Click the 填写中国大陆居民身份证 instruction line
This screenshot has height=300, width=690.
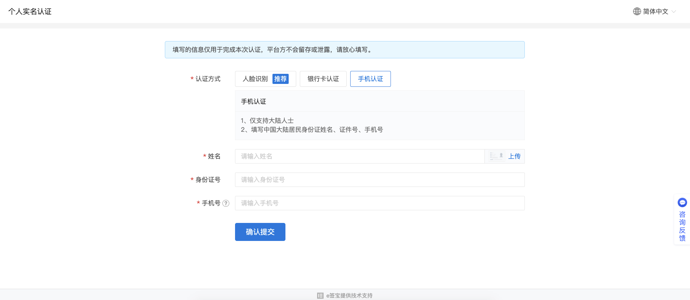coord(312,130)
